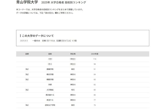The height and width of the screenshot is (109, 163).
Task: Click the 一般のみ 合格1万1190人 data note
Action: pos(54,41)
